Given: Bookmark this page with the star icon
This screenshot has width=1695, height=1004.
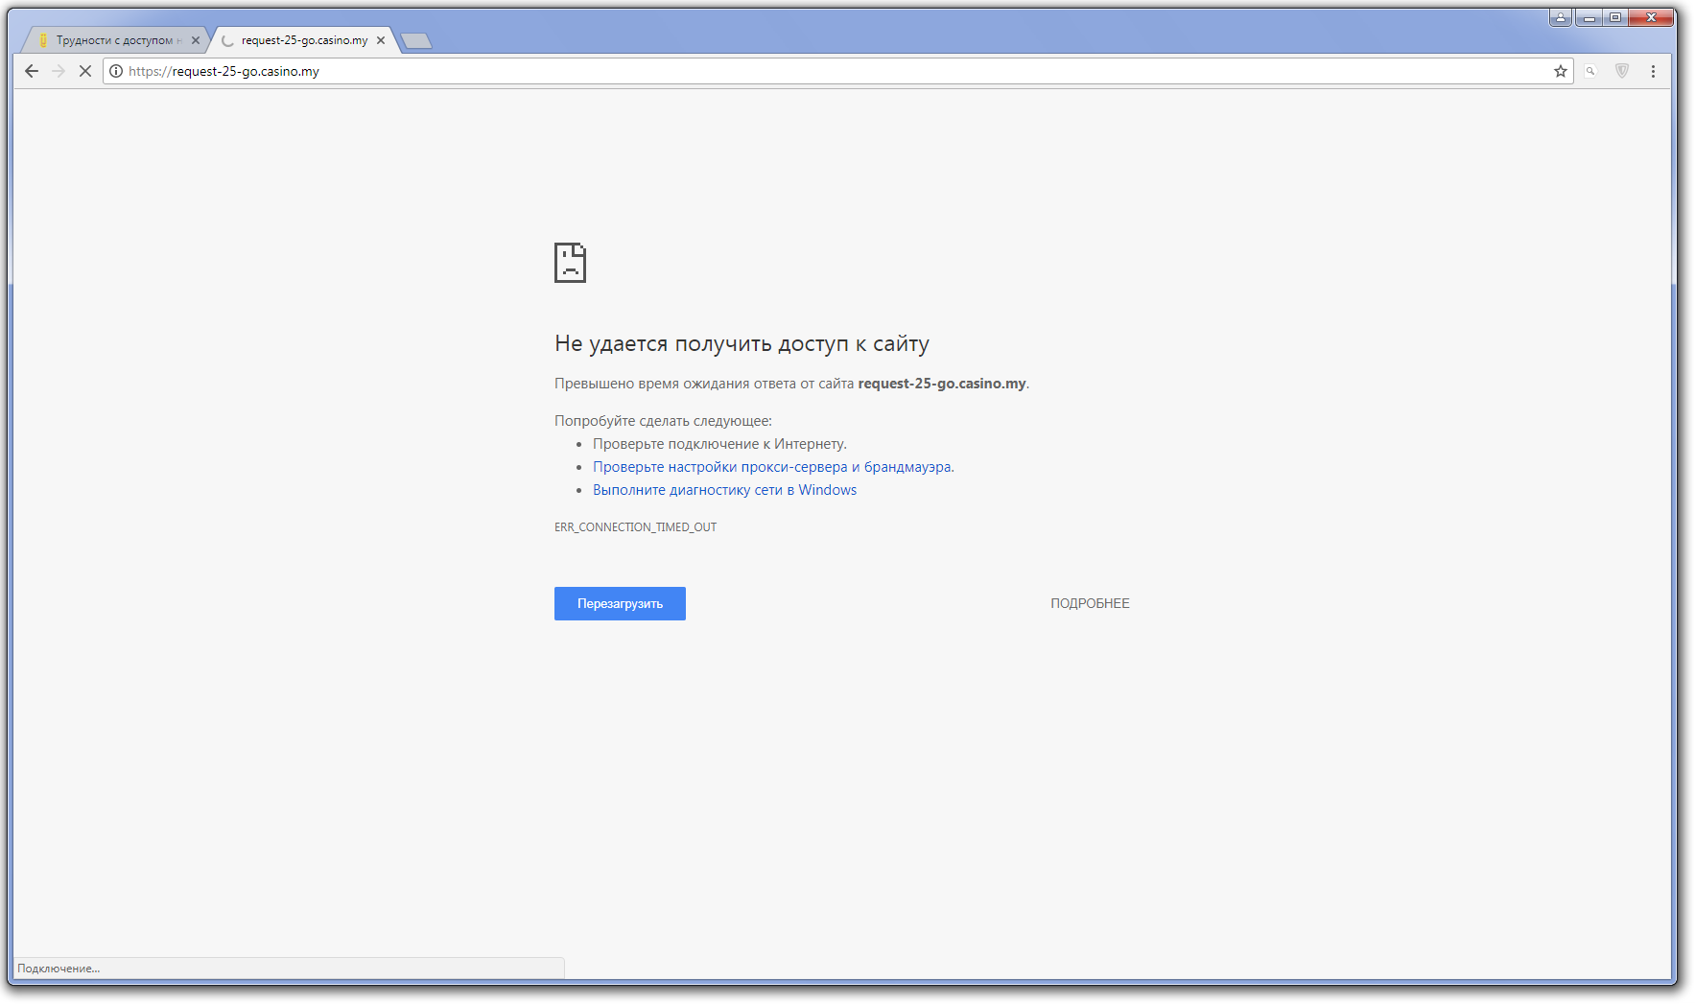Looking at the screenshot, I should coord(1561,71).
